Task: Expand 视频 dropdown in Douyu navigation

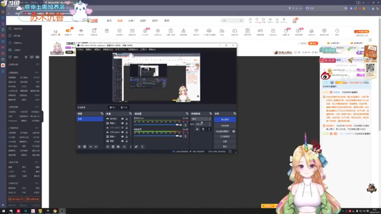Action: coord(143,20)
